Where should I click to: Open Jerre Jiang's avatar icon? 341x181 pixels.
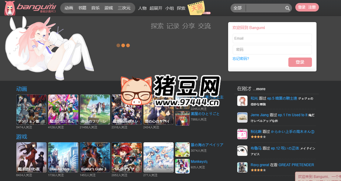click(242, 117)
